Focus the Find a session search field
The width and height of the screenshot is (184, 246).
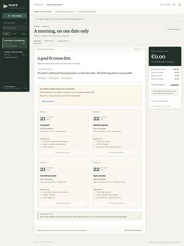coord(15,28)
